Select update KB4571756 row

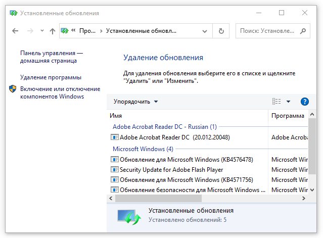click(x=208, y=180)
